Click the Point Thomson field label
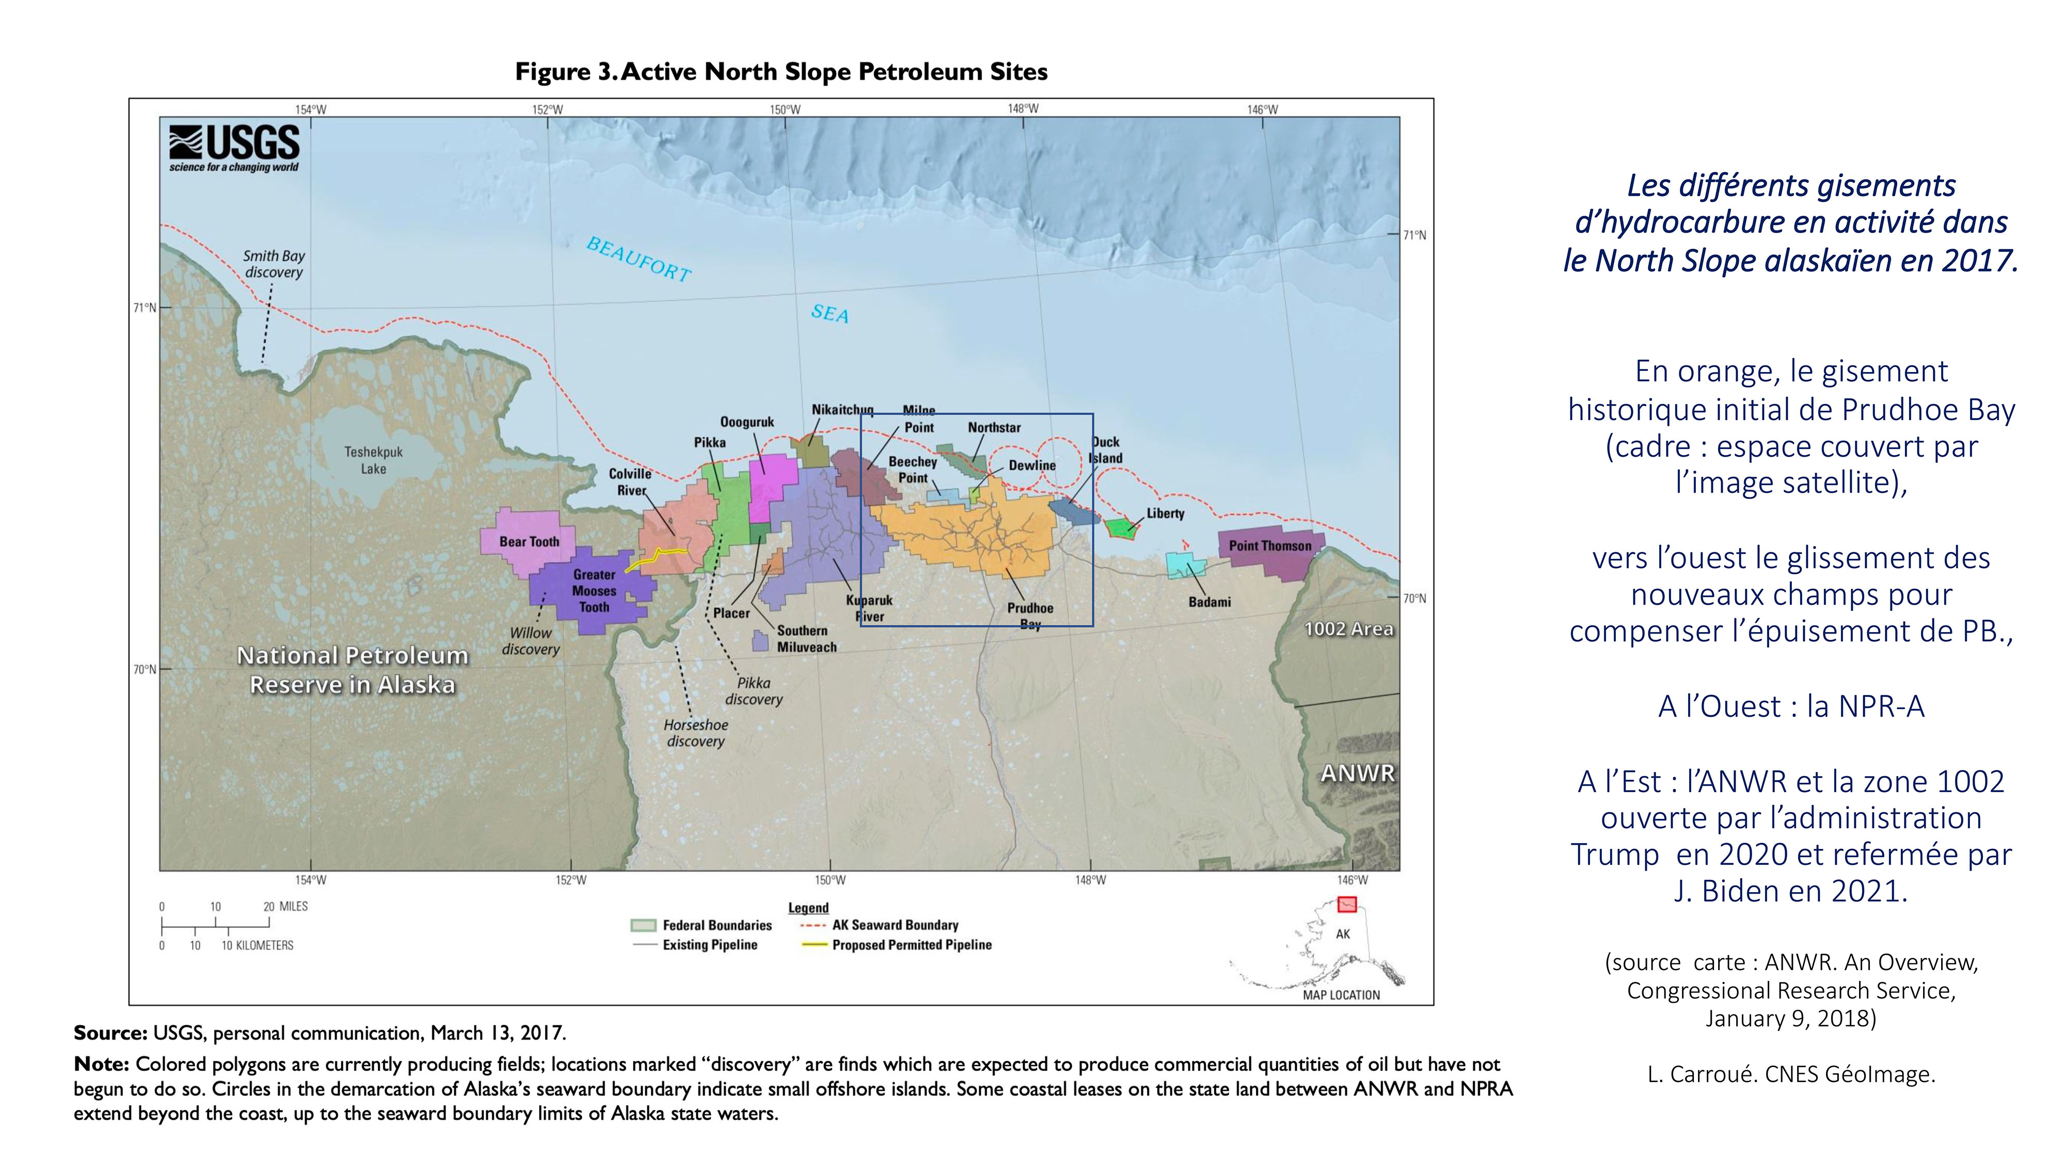 click(1270, 545)
